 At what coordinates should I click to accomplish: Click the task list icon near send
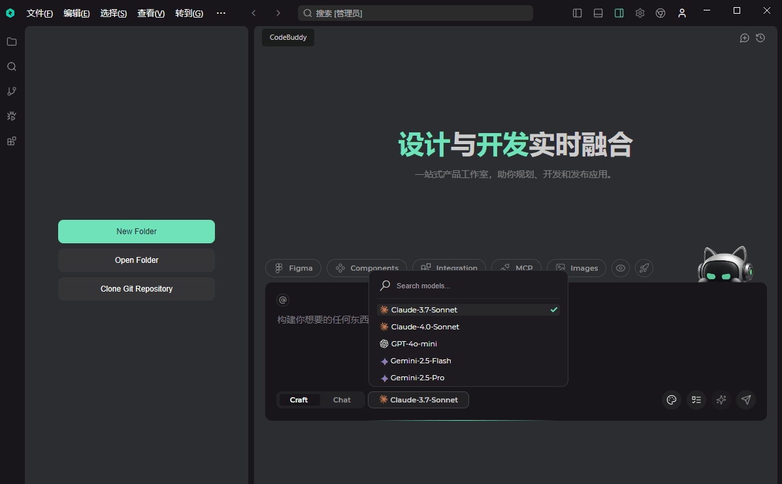click(696, 400)
